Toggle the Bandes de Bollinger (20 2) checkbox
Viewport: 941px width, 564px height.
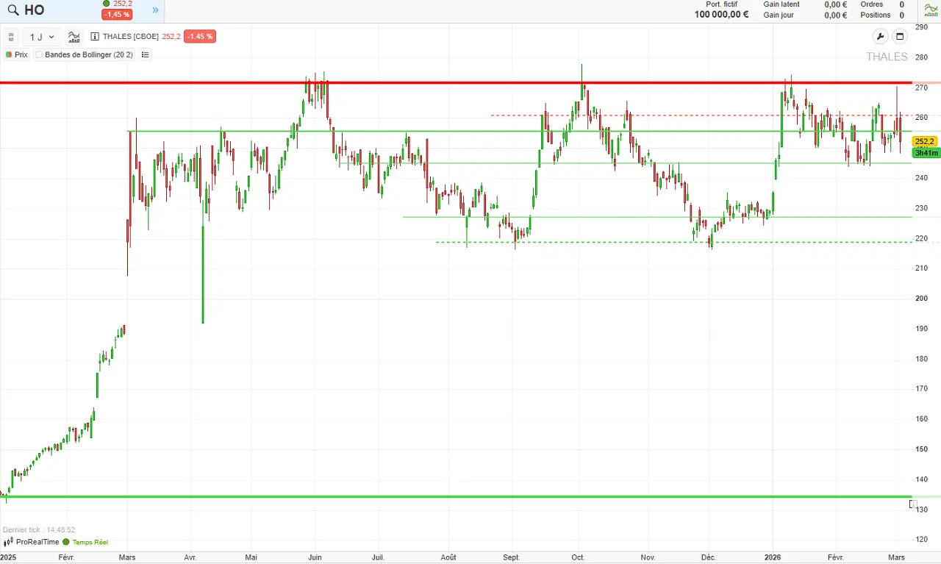pos(39,54)
